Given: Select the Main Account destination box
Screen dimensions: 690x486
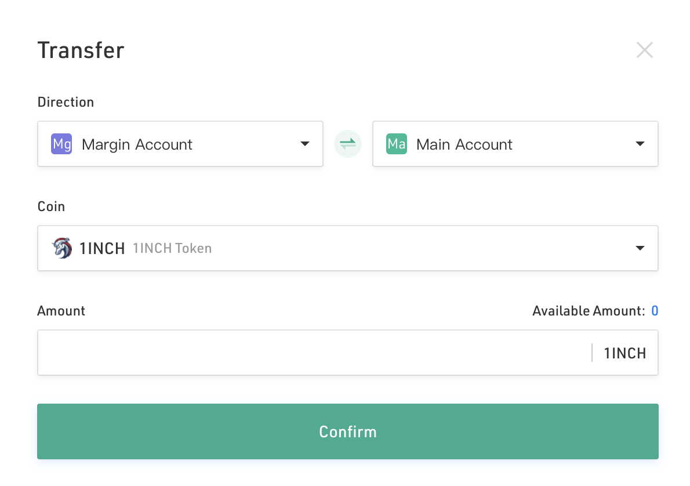Looking at the screenshot, I should [515, 144].
